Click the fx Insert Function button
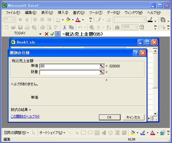Image resolution: width=172 pixels, height=143 pixels. [x=58, y=34]
